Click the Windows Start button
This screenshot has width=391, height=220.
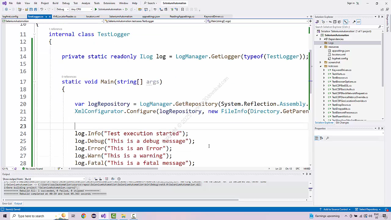click(5, 216)
